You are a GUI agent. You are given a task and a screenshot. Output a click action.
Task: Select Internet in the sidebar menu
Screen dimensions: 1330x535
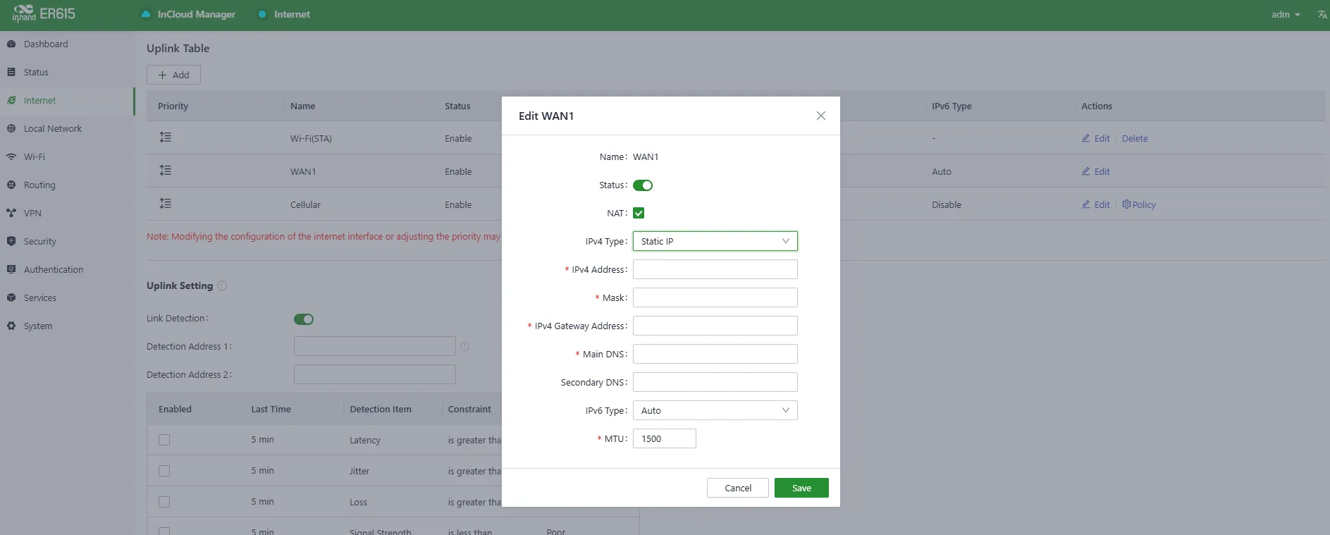[67, 101]
